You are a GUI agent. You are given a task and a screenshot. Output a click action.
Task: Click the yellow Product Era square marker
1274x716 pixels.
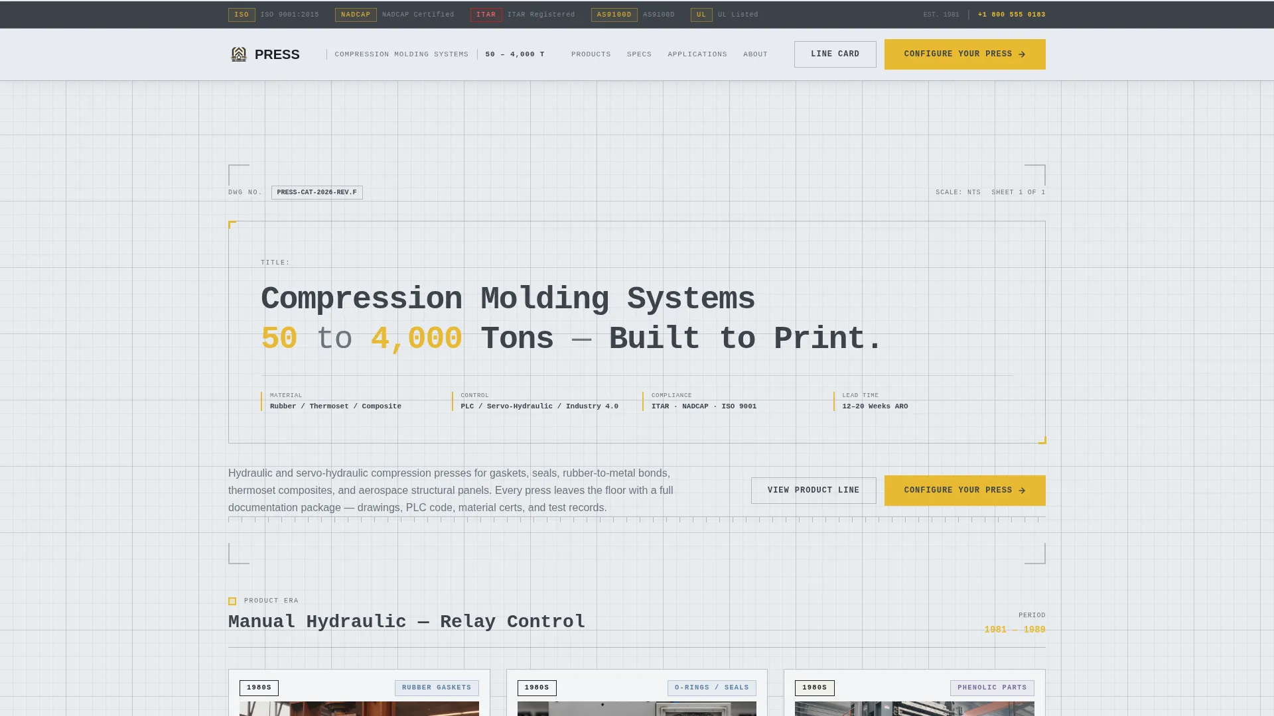pyautogui.click(x=232, y=601)
